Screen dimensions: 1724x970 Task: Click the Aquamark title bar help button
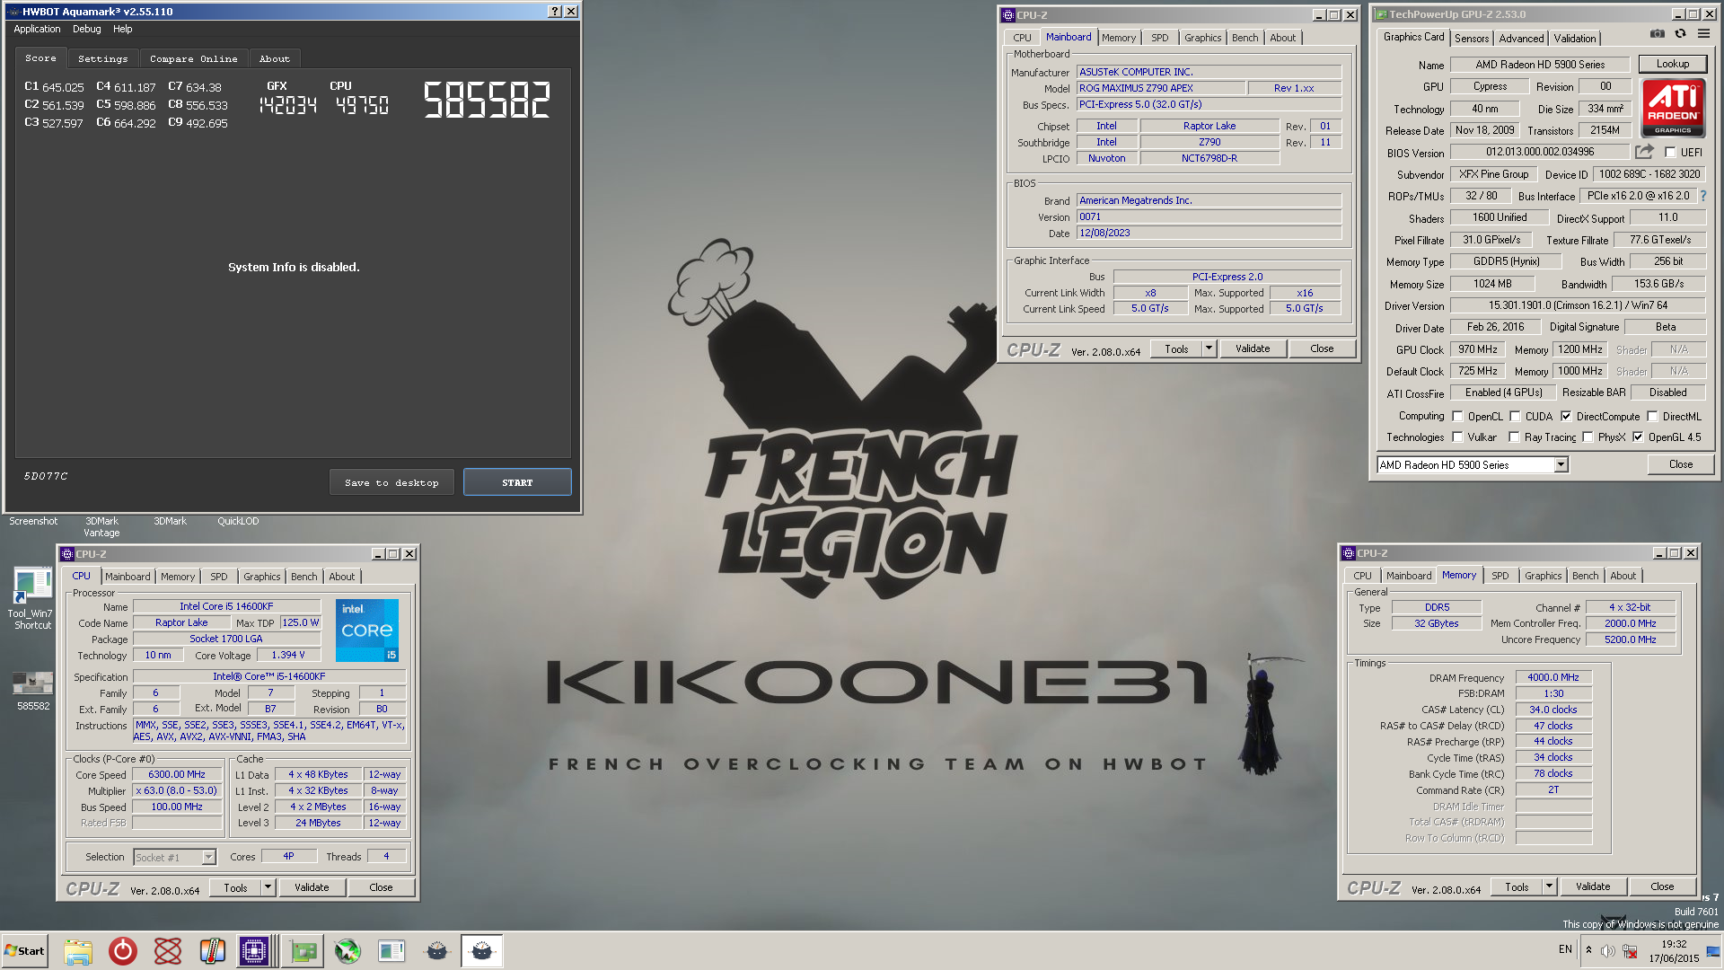[554, 12]
